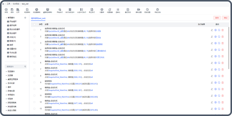Check the select-all checkbox in table header
232x116 pixels.
(x=34, y=24)
